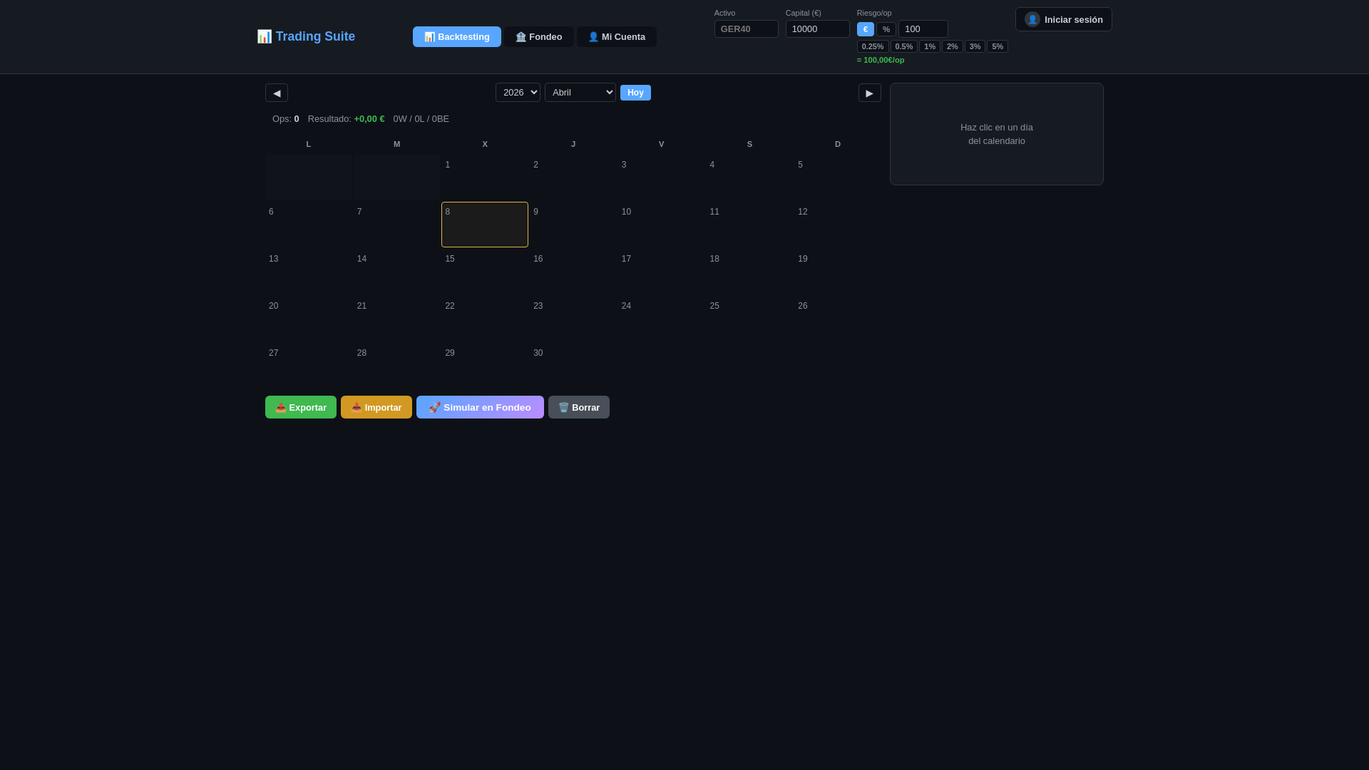Click the Capital (€) input field
1369x770 pixels.
(817, 29)
